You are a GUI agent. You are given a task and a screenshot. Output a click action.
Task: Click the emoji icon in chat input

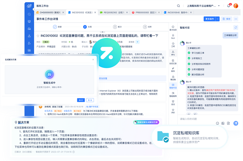point(218,123)
